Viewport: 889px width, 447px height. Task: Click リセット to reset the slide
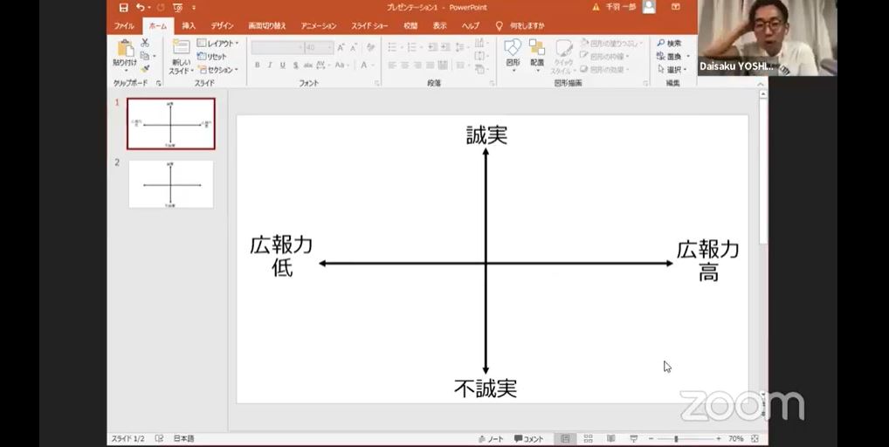click(x=211, y=56)
